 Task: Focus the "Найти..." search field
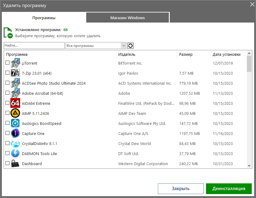(x=34, y=45)
